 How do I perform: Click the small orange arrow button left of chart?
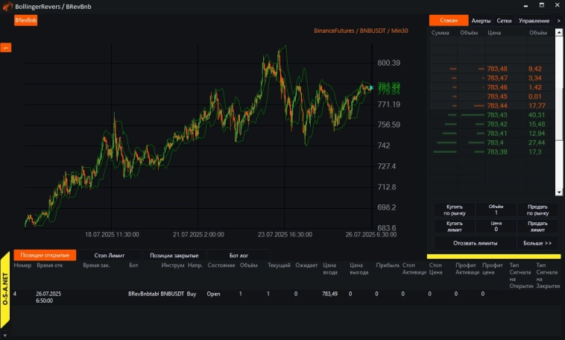pyautogui.click(x=4, y=48)
